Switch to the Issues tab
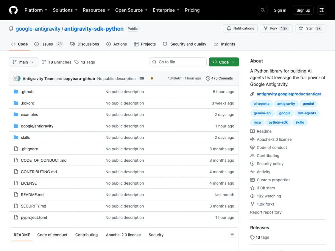 [48, 44]
